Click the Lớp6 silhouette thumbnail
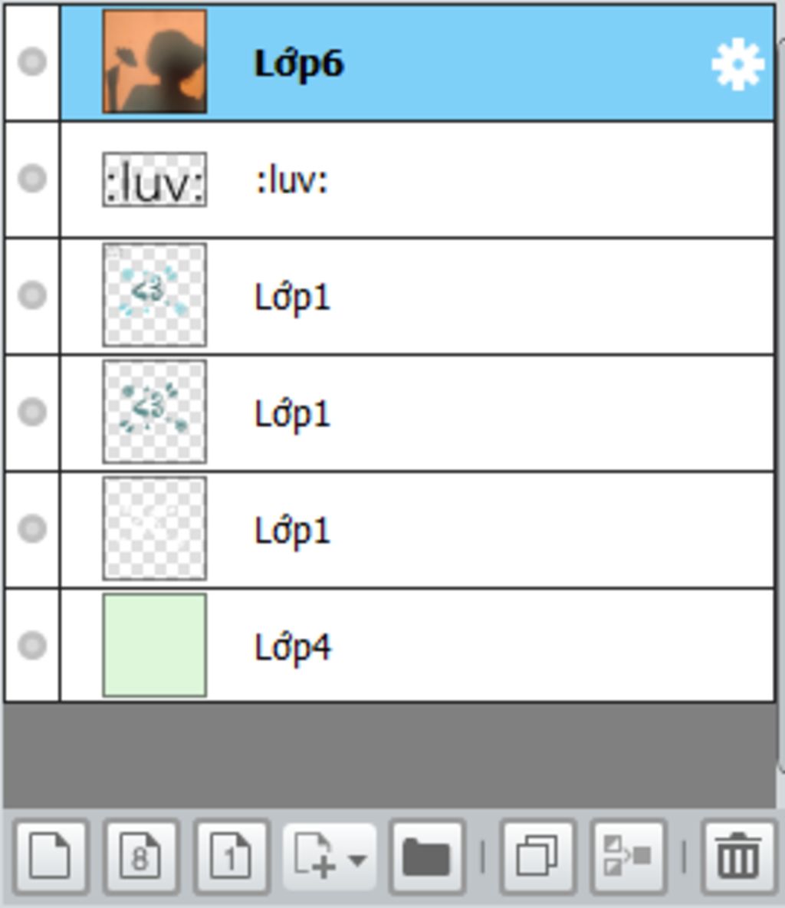 [x=155, y=61]
